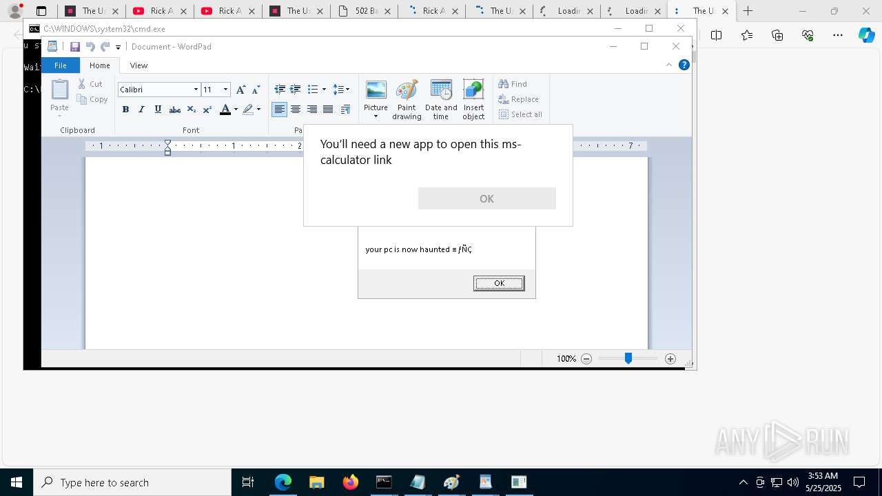Click the Redo arrow in WordPad title bar

[x=105, y=47]
